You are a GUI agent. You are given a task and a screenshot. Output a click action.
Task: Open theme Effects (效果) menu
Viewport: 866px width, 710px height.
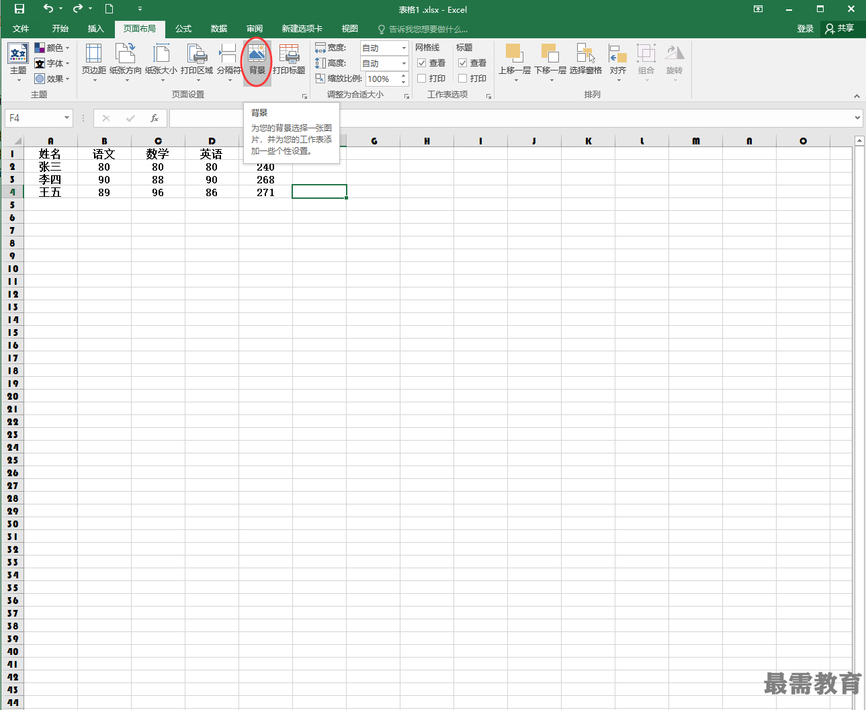52,79
